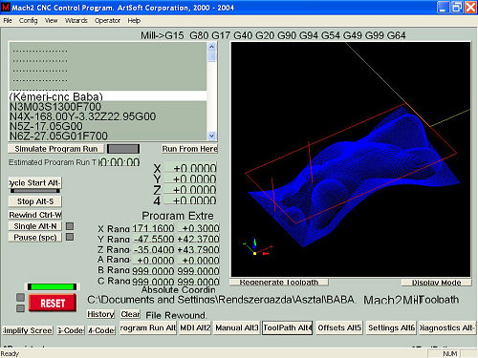Click the lower gray LED left of RESET

20,308
